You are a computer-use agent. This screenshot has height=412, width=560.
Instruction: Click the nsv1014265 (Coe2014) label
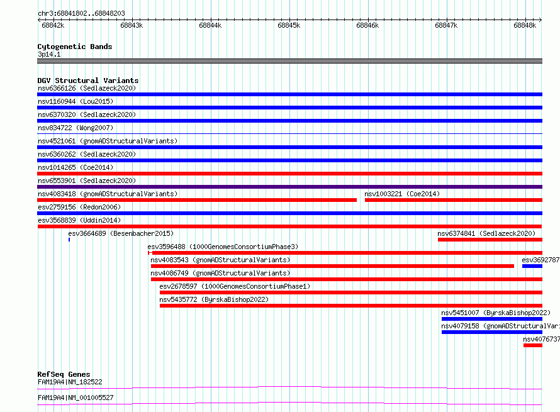(76, 167)
